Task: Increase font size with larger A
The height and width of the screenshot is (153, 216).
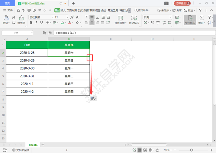Action: point(72,17)
